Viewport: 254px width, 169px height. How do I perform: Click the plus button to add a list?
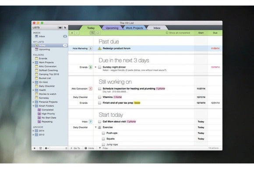pyautogui.click(x=35, y=148)
